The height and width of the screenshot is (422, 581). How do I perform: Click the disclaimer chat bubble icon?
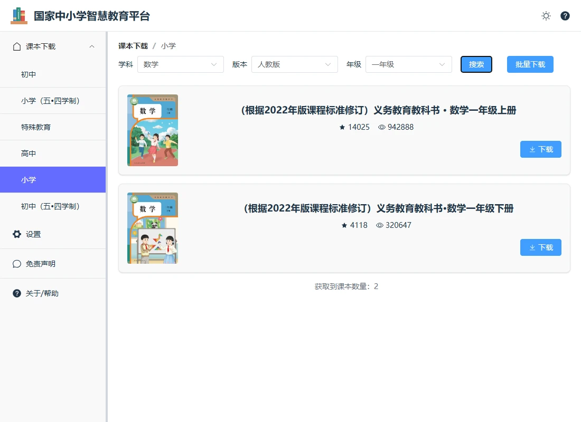[17, 264]
